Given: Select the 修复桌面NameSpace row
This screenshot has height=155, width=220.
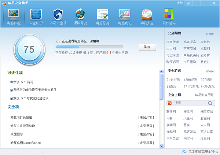Looking at the screenshot, I should click(x=82, y=143).
